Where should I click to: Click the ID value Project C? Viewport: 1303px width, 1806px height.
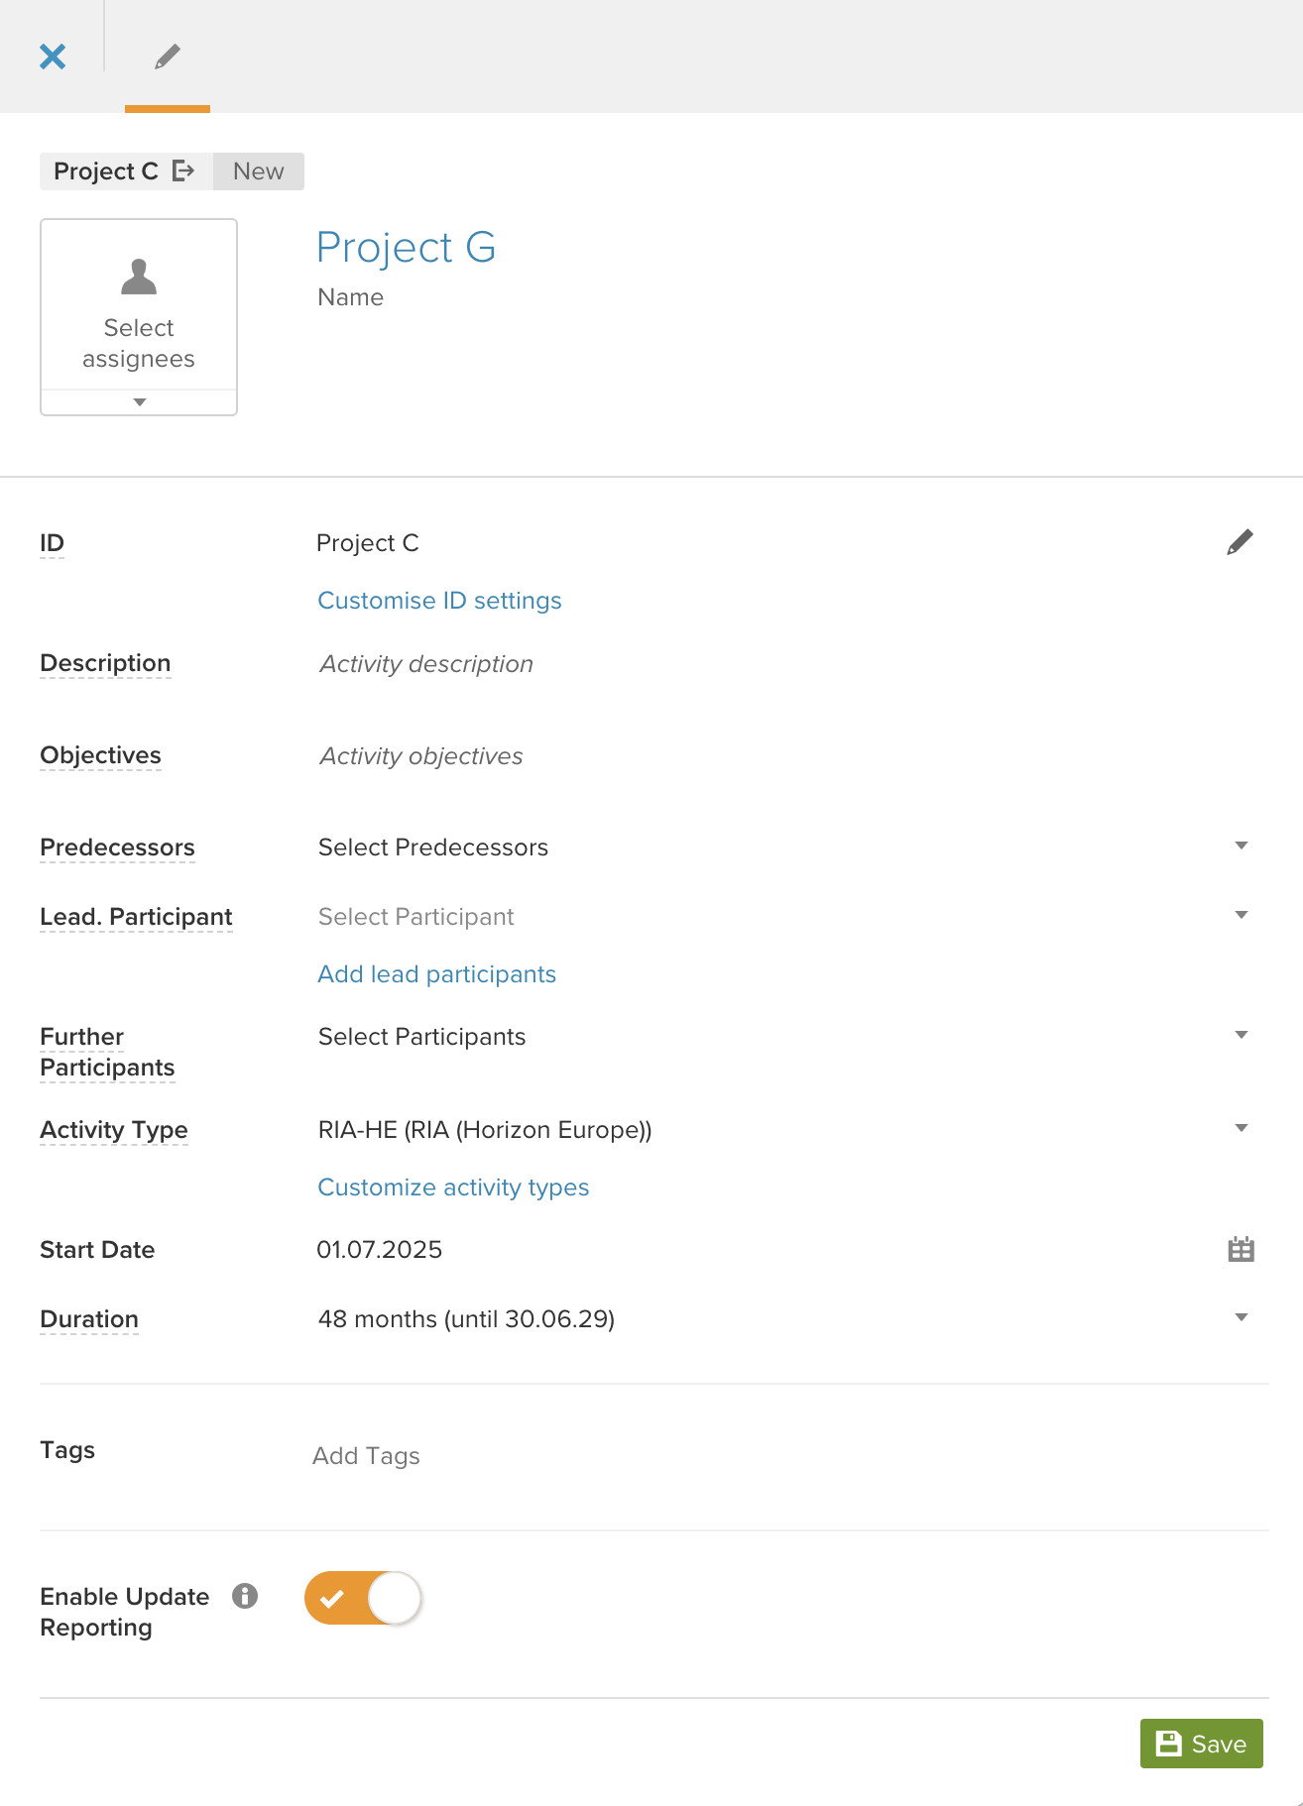click(x=368, y=543)
